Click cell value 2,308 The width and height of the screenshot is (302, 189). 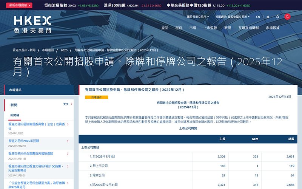pyautogui.click(x=221, y=156)
